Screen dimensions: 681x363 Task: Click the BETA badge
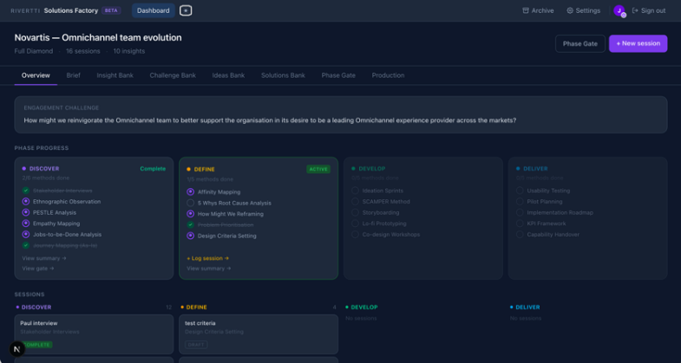pos(111,10)
